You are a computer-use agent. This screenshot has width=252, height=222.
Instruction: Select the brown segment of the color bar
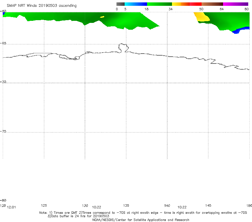click(x=212, y=4)
